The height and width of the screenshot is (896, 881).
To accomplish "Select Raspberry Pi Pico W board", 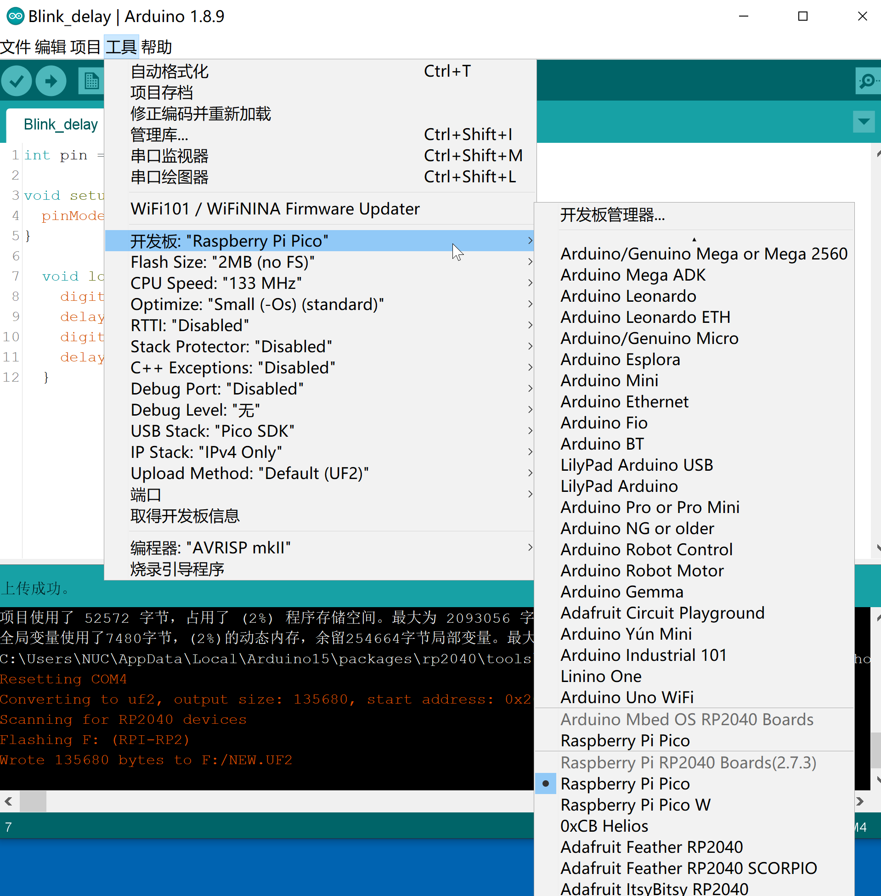I will coord(635,805).
